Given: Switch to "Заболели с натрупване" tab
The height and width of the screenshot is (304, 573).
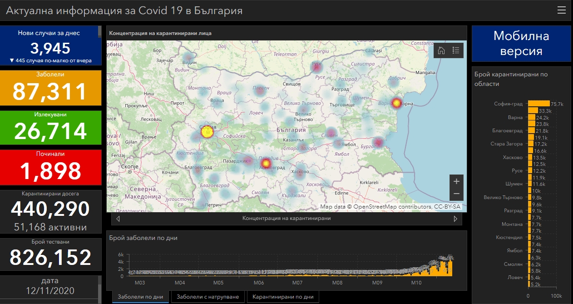Looking at the screenshot, I should pyautogui.click(x=207, y=297).
